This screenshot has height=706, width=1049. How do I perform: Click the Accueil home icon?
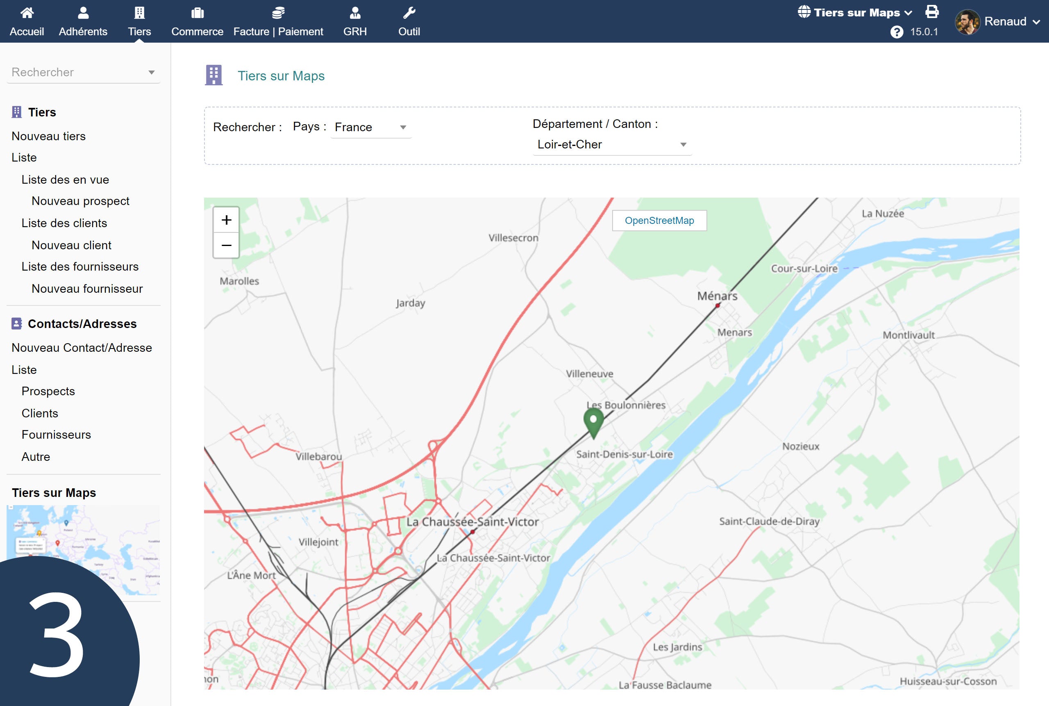27,13
